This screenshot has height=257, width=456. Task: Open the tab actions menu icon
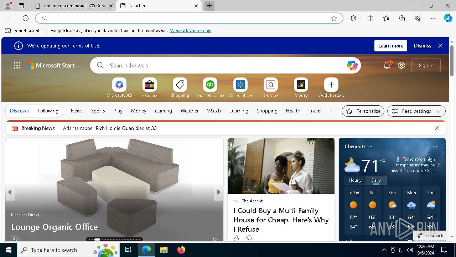coord(21,6)
